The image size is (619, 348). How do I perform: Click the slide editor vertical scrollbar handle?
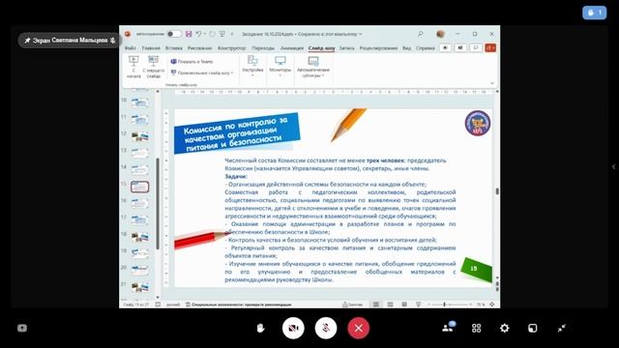(497, 191)
